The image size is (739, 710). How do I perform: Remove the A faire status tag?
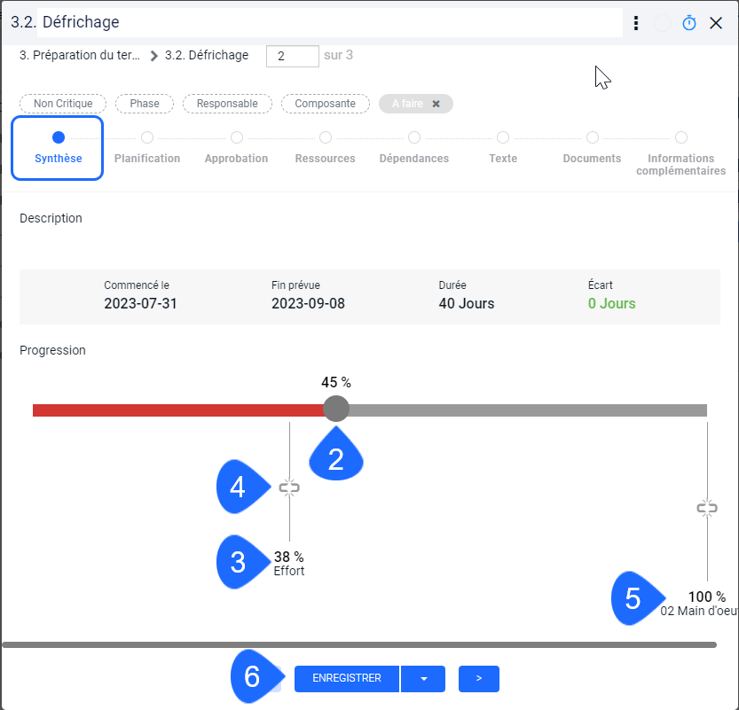pos(436,104)
